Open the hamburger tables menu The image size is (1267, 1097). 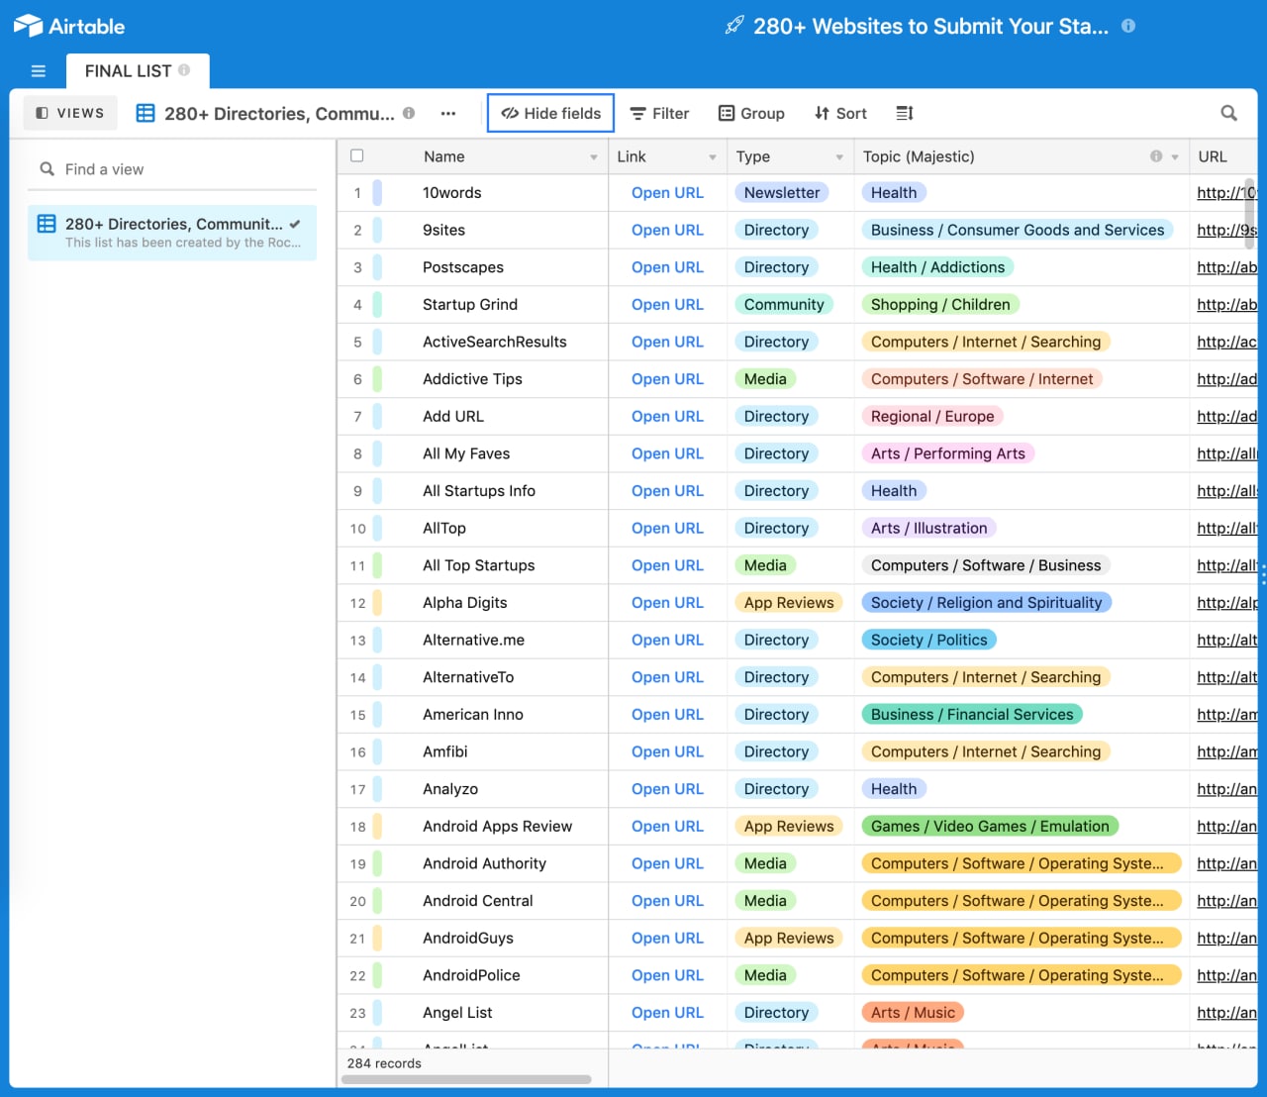[39, 71]
